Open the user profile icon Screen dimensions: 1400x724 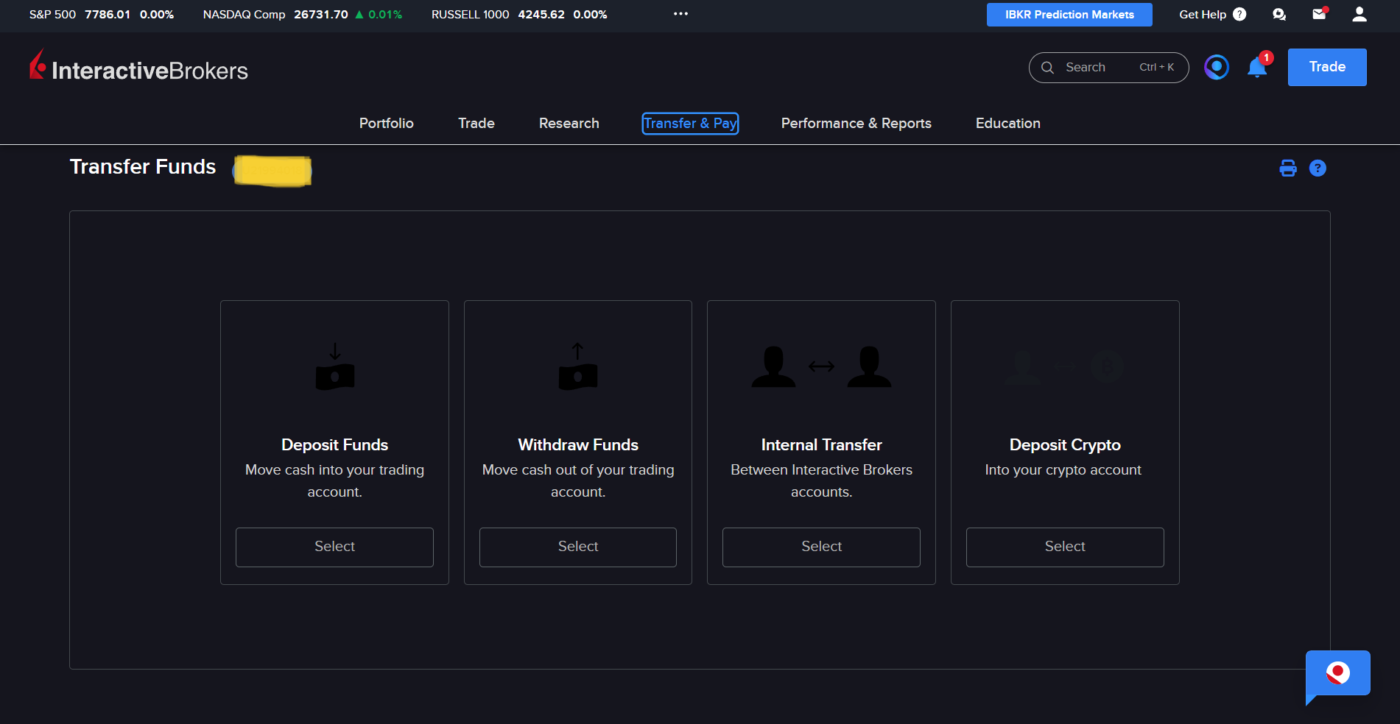coord(1359,14)
